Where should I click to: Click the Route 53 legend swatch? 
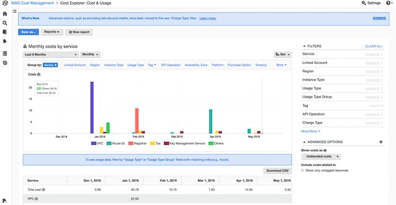[x=109, y=143]
